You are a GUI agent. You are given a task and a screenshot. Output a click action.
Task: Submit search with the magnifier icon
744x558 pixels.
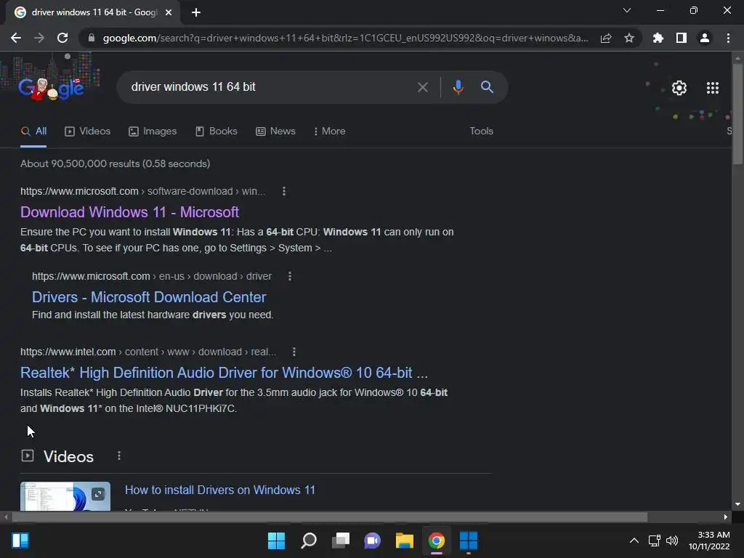(x=487, y=87)
